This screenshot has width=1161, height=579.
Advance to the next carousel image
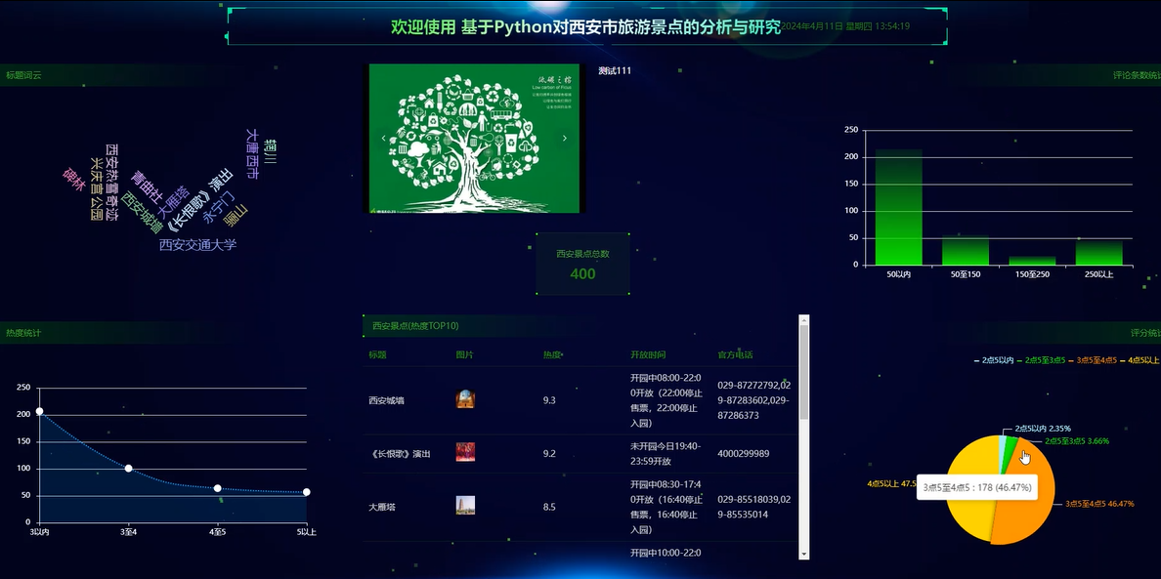click(x=565, y=139)
